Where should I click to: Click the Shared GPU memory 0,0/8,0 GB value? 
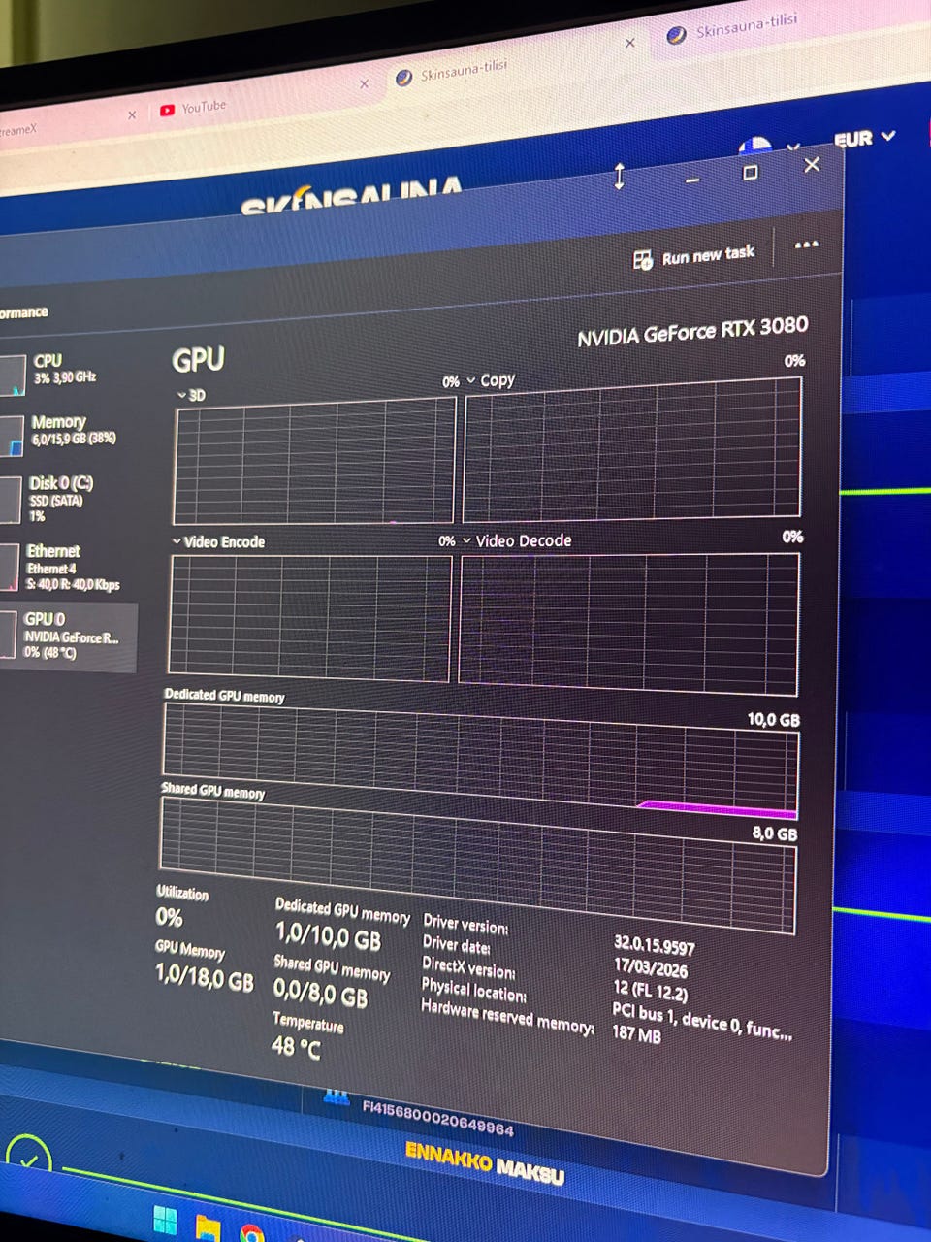[320, 993]
